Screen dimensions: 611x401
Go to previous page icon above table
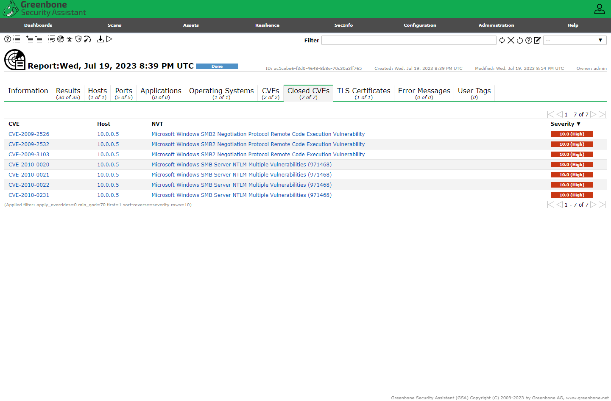(560, 114)
